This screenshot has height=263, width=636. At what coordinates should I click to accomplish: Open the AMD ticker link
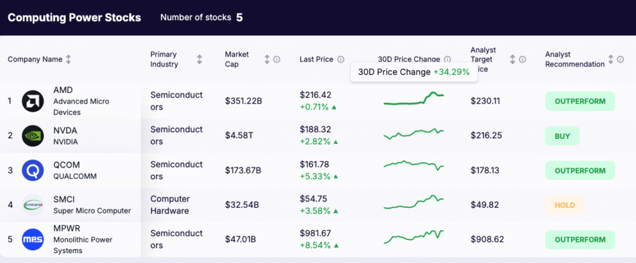click(63, 90)
